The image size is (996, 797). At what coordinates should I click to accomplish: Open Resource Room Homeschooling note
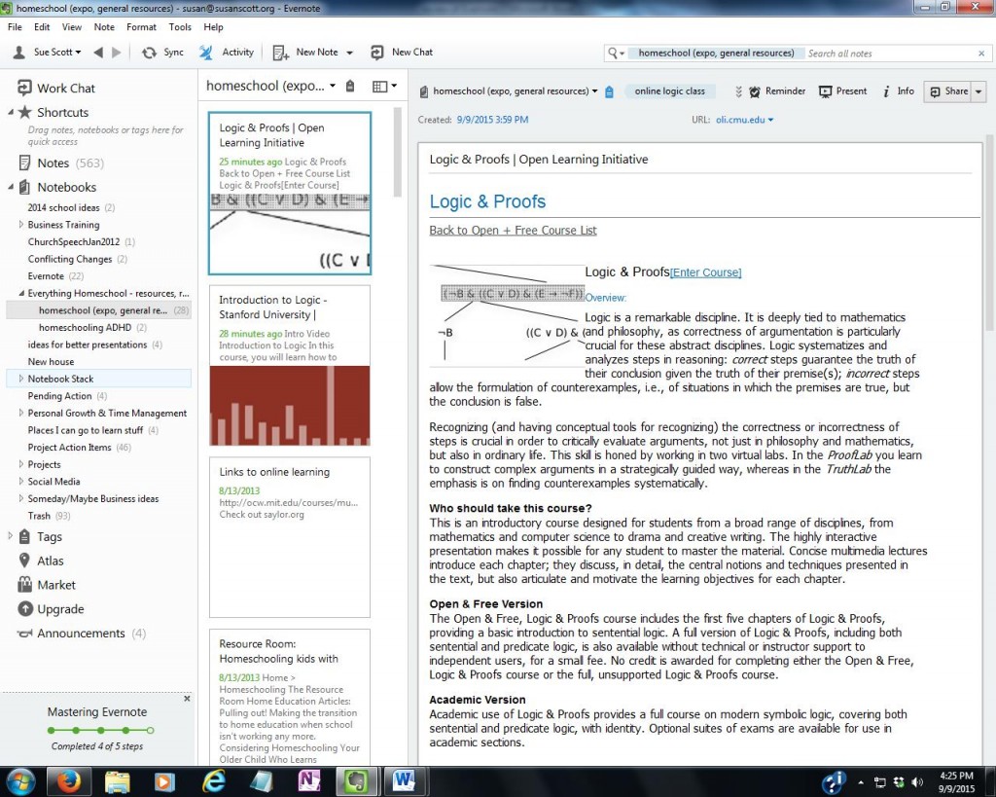point(290,697)
